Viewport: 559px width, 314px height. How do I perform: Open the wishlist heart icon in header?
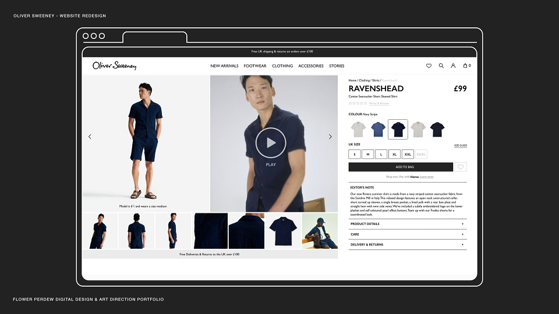click(x=429, y=66)
